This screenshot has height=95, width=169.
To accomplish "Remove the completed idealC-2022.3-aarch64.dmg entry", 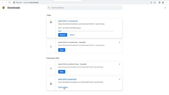I will (120, 79).
